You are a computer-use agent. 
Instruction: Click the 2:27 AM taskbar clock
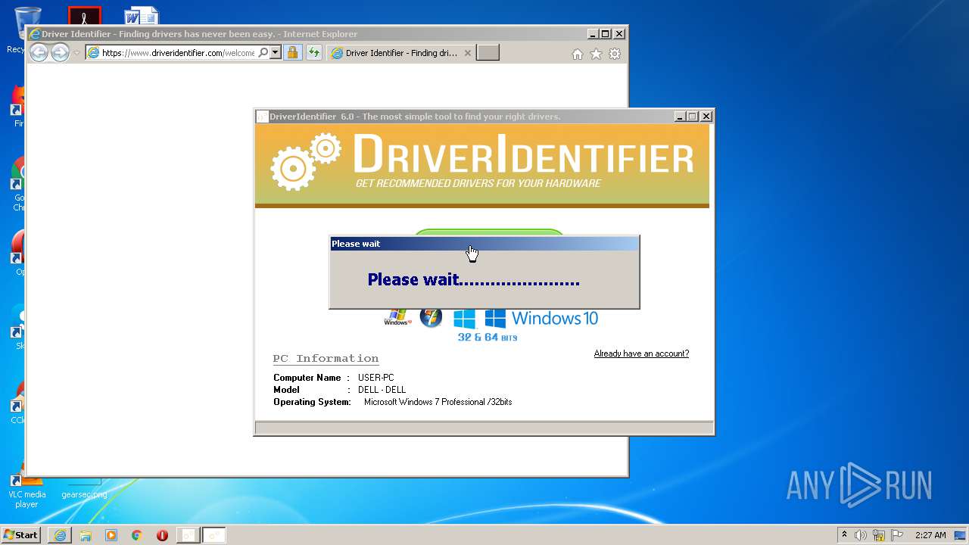(930, 535)
